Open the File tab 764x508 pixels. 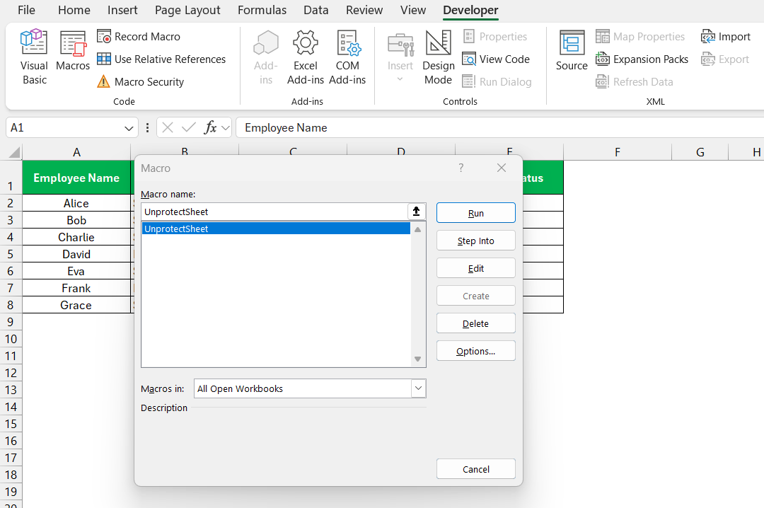coord(26,10)
